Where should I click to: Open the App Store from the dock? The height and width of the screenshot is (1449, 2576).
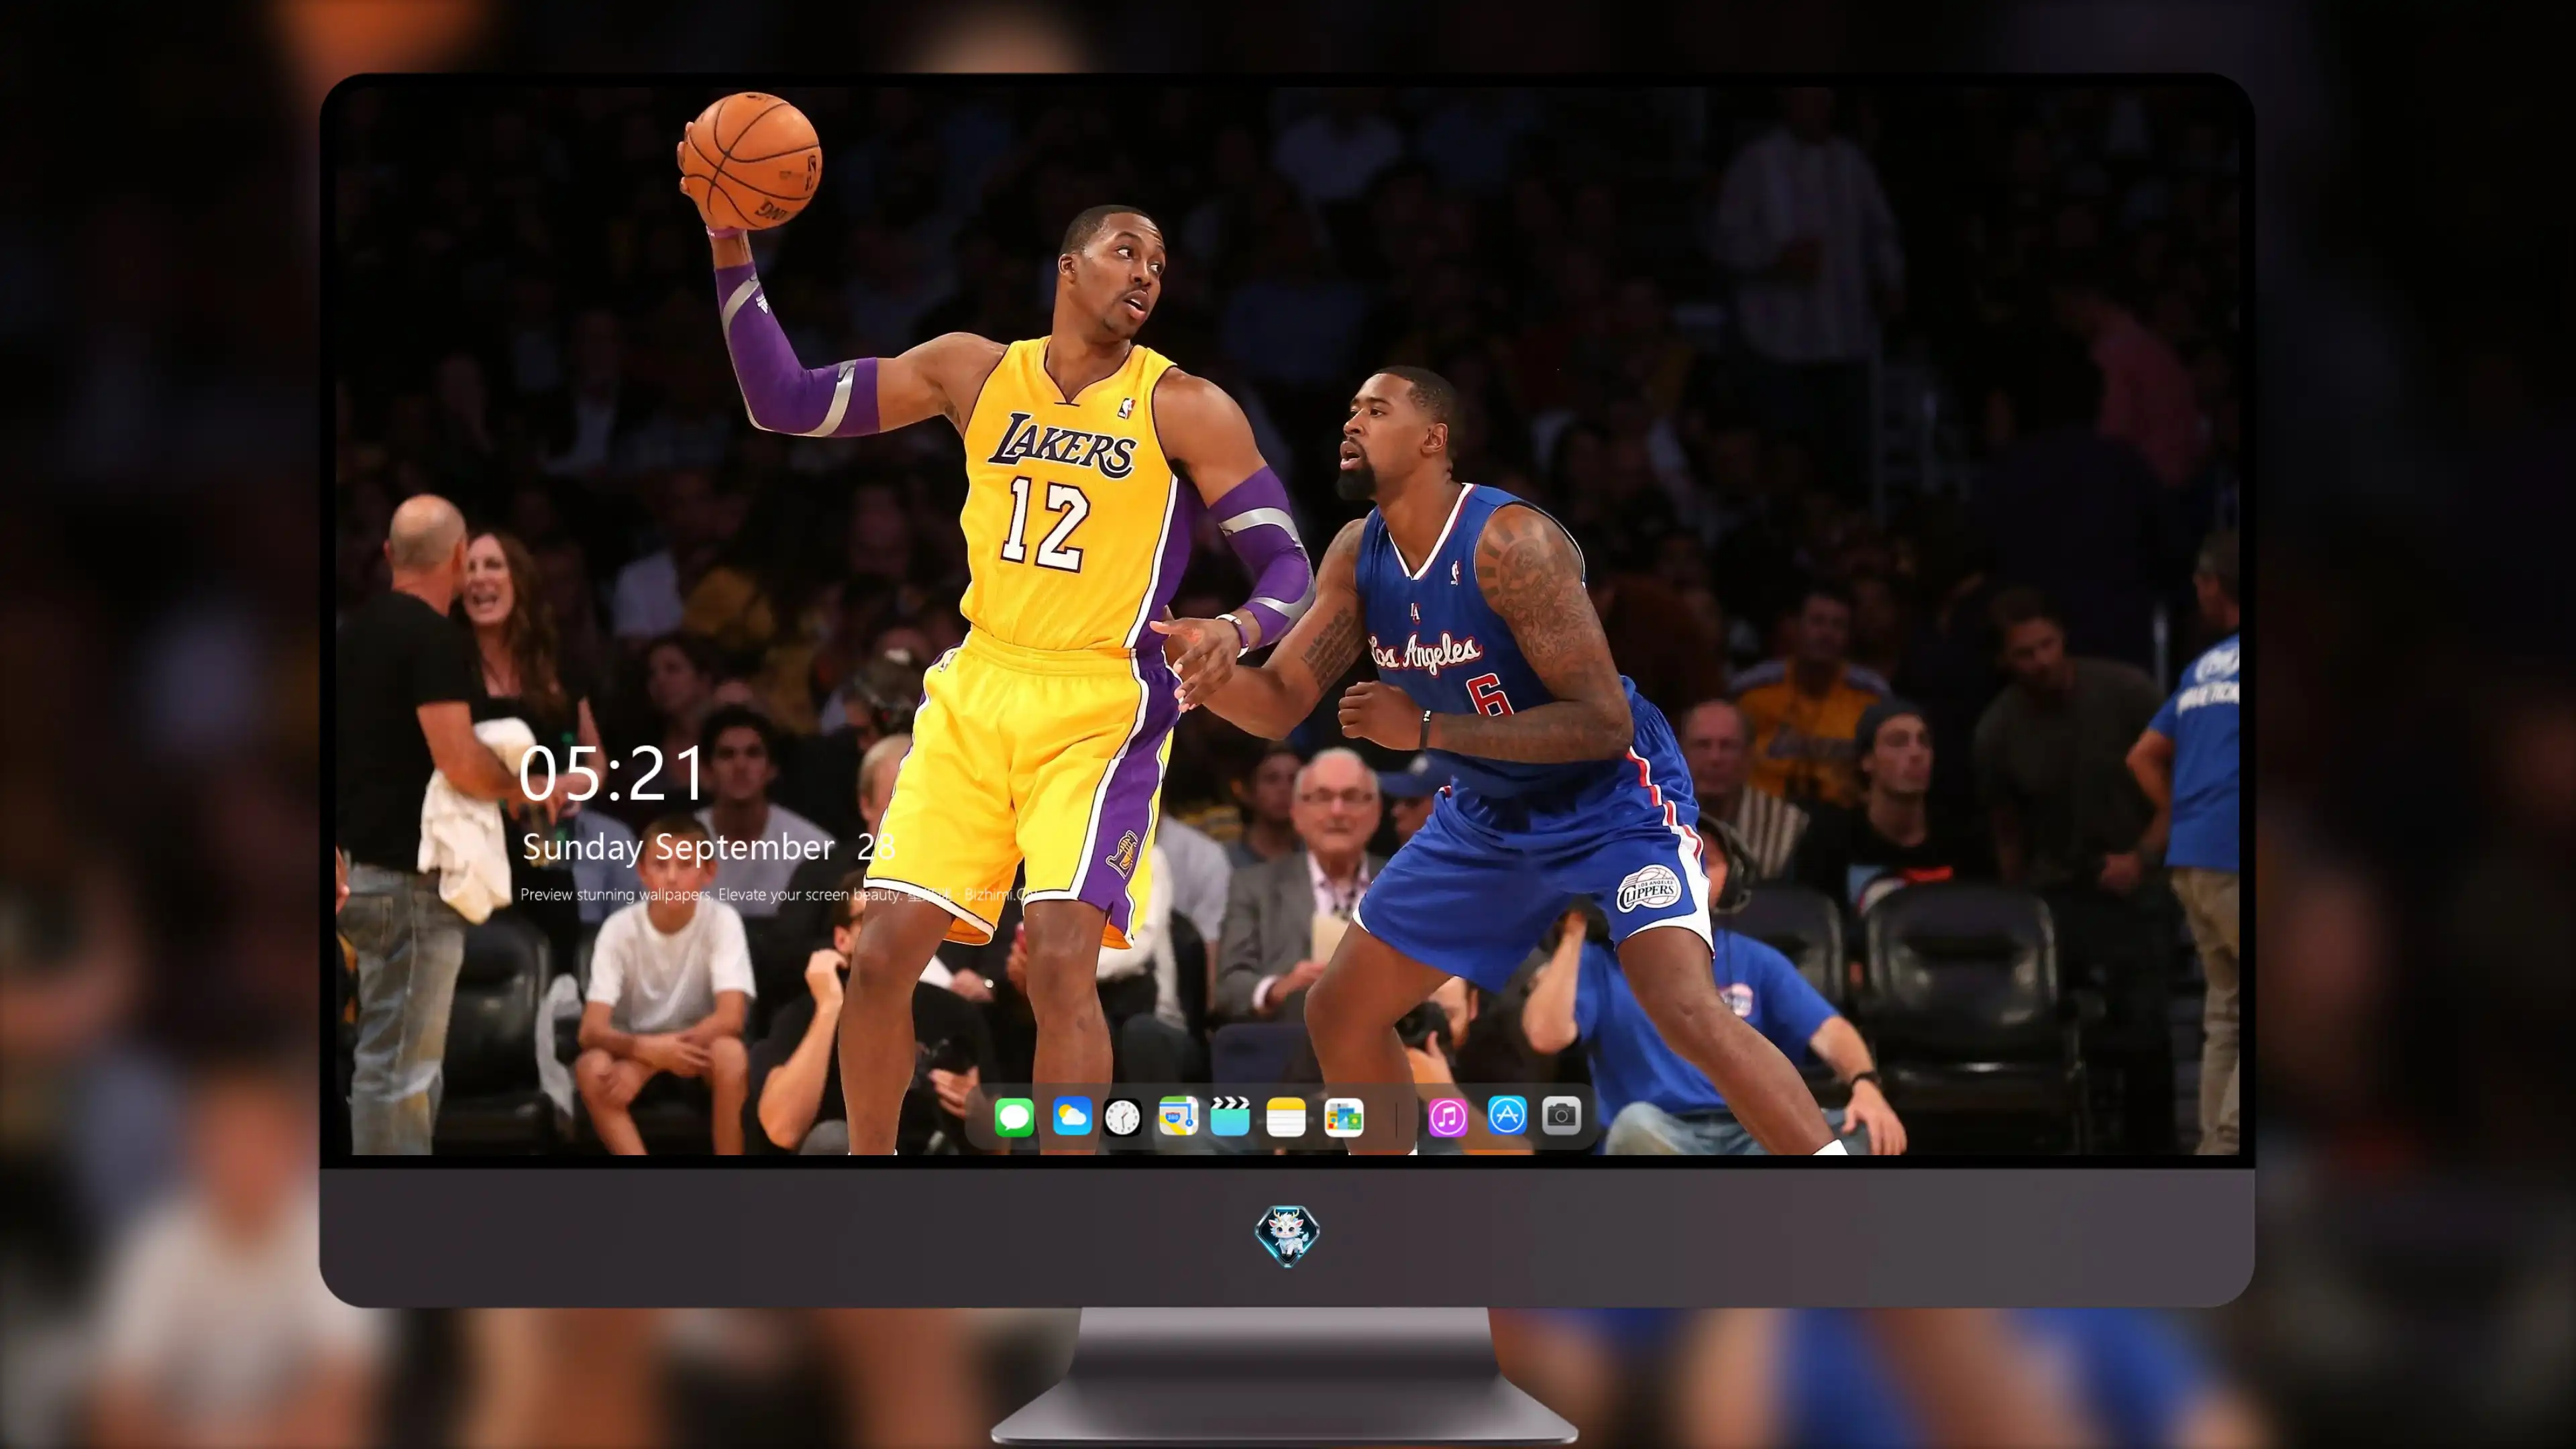coord(1507,1115)
